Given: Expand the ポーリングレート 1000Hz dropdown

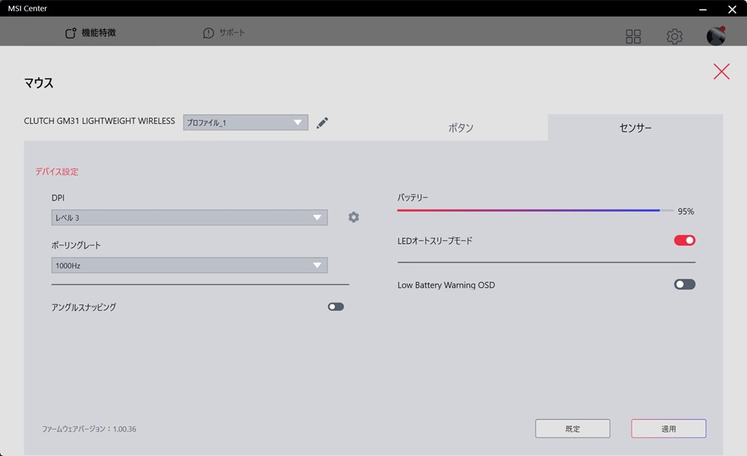Looking at the screenshot, I should click(189, 266).
